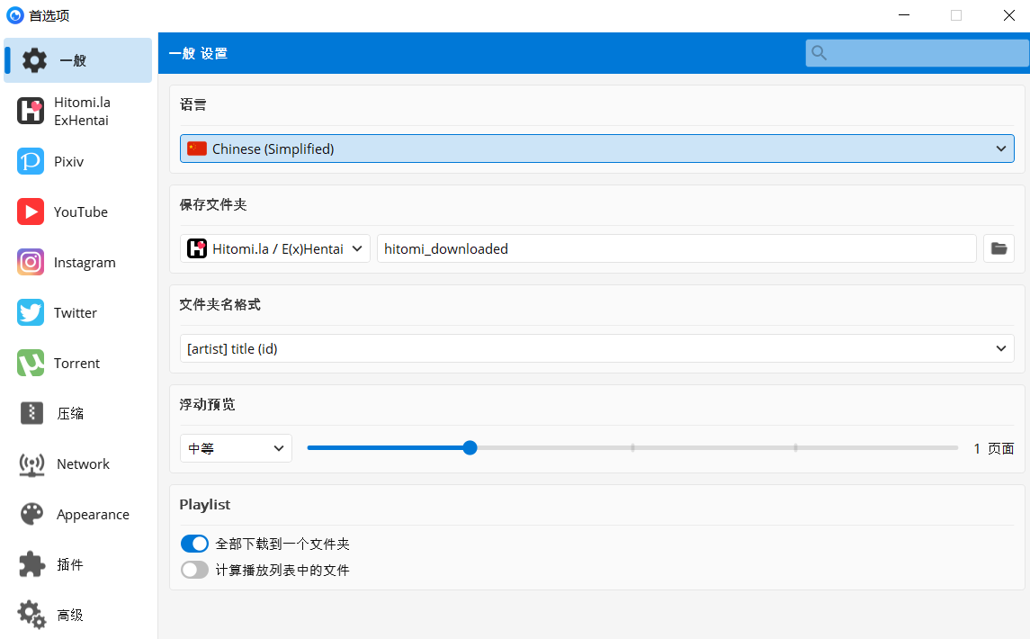This screenshot has width=1030, height=639.
Task: Click the app logo in title bar
Action: tap(14, 15)
